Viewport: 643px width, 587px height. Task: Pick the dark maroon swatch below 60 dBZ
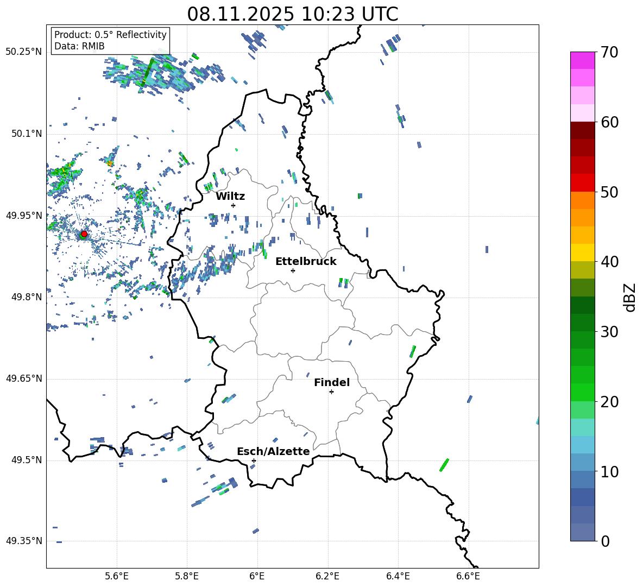click(x=583, y=130)
